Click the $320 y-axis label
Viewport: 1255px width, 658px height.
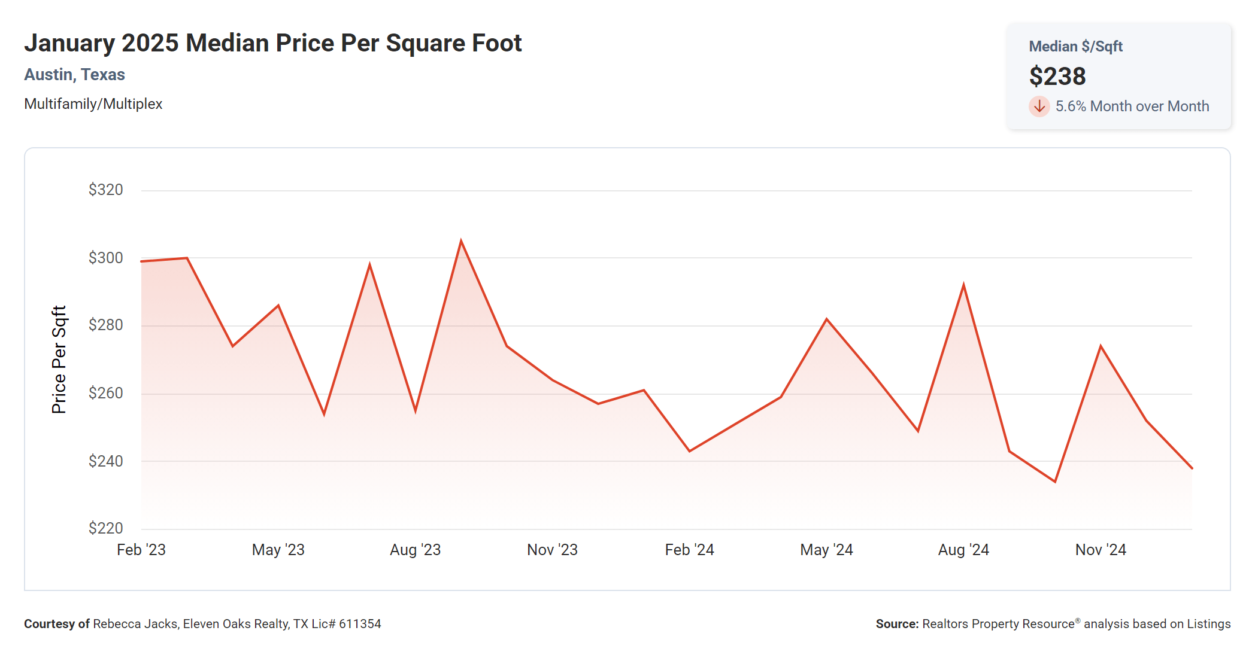105,190
